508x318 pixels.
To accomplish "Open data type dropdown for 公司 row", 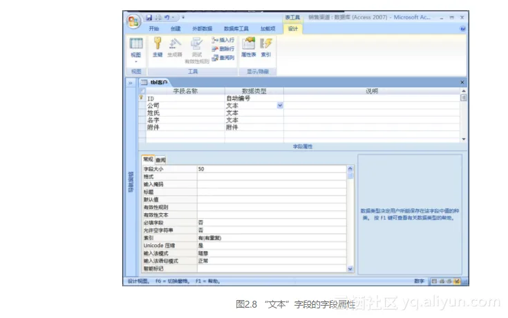I will click(280, 106).
